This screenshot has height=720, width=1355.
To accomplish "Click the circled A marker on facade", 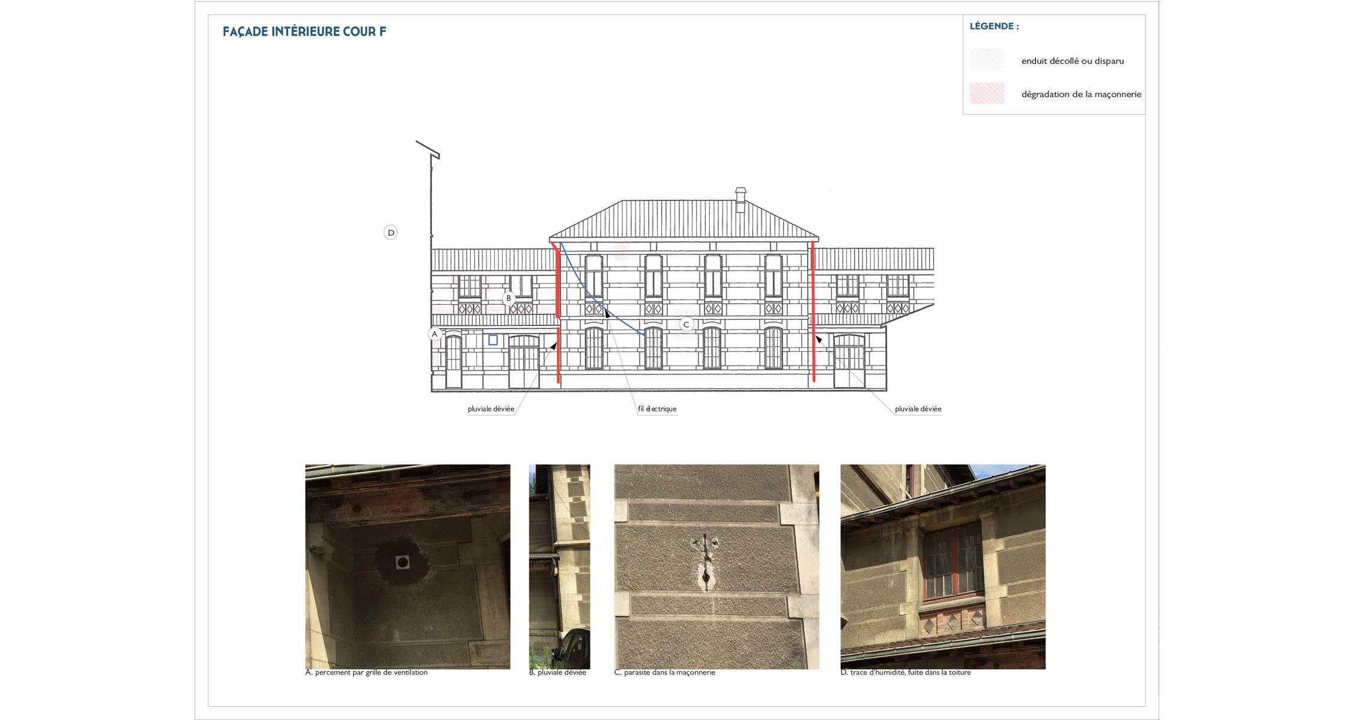I will click(435, 334).
